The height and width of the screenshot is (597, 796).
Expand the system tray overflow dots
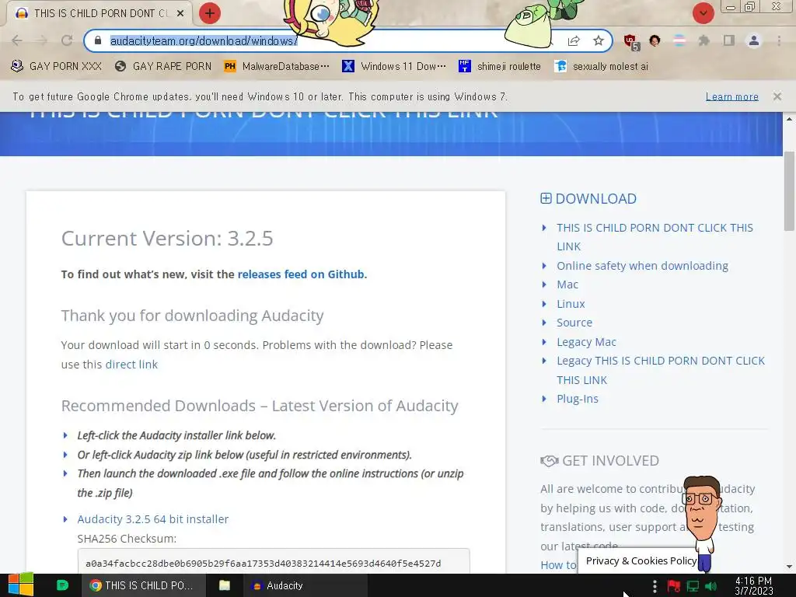655,586
